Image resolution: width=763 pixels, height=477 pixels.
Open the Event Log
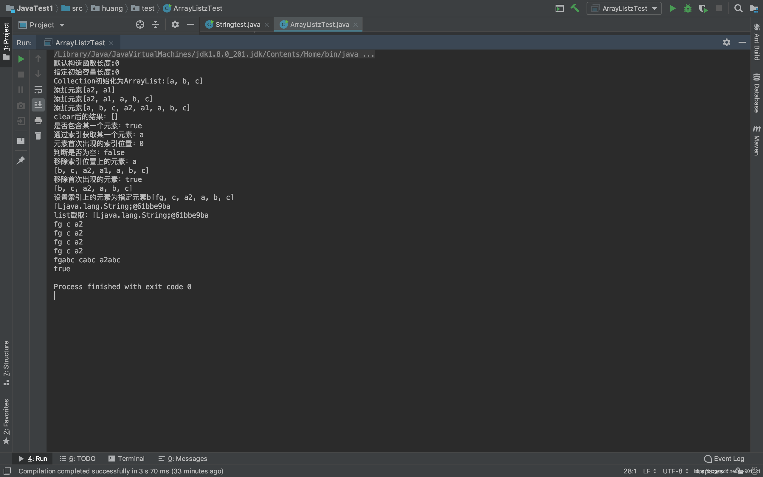point(724,459)
